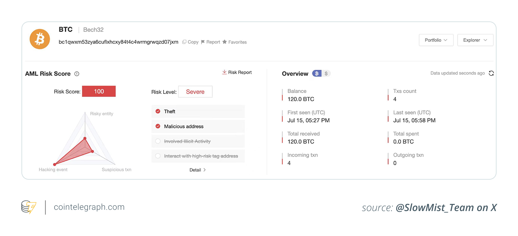Add address to Favorites with star icon
Screen dimensions: 518x236
[x=225, y=42]
